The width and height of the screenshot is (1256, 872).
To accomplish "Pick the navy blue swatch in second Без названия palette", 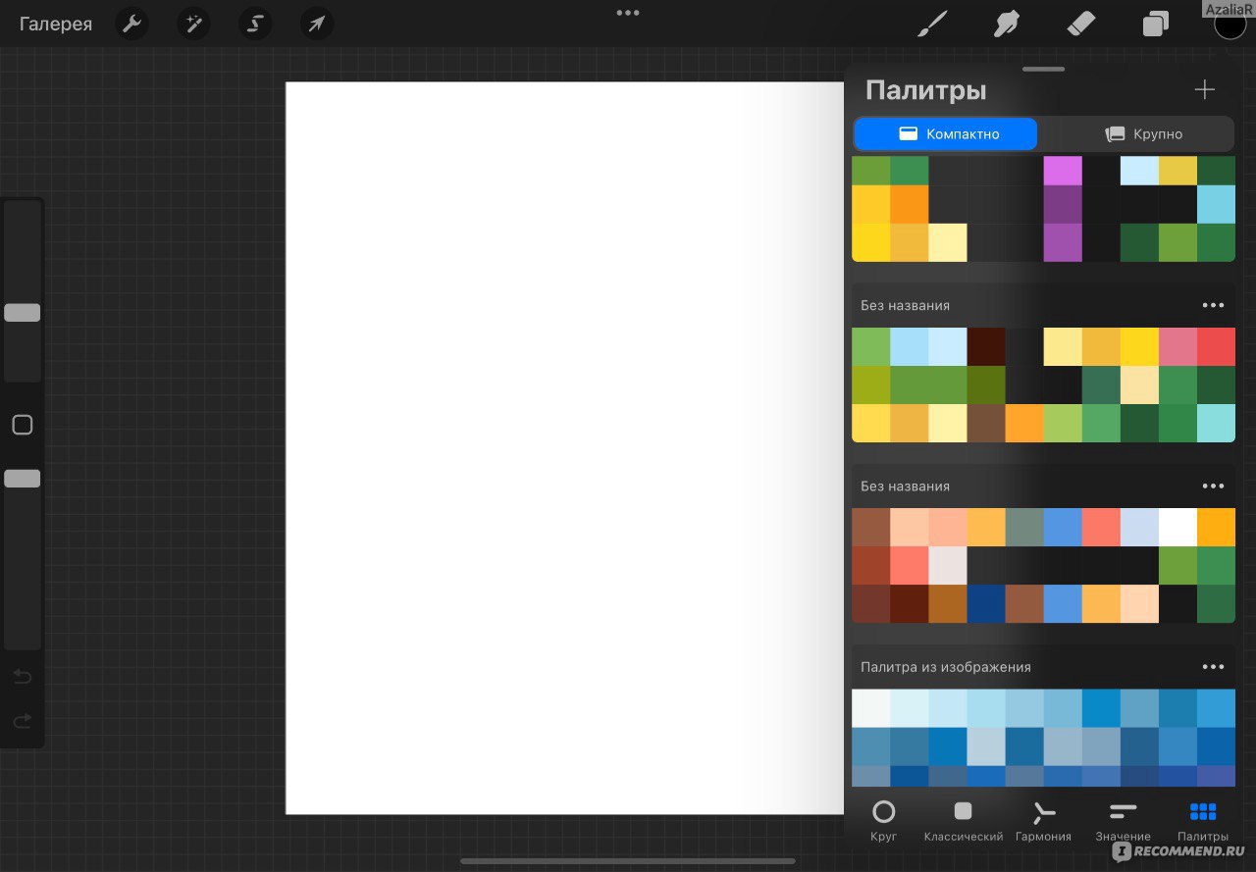I will pyautogui.click(x=986, y=603).
